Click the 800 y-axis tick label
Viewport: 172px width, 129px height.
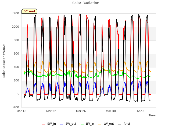pyautogui.click(x=16, y=40)
